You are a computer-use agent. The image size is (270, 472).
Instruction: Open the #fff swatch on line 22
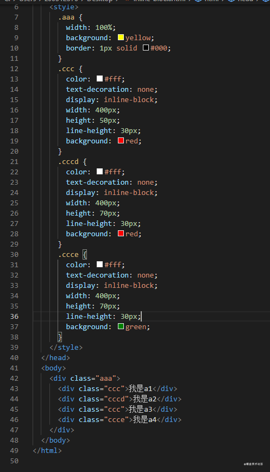[x=99, y=172]
